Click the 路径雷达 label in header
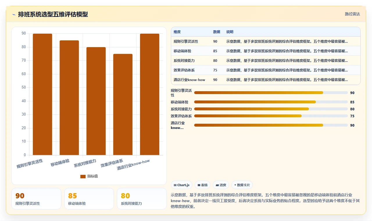The image size is (372, 221). pos(352,14)
